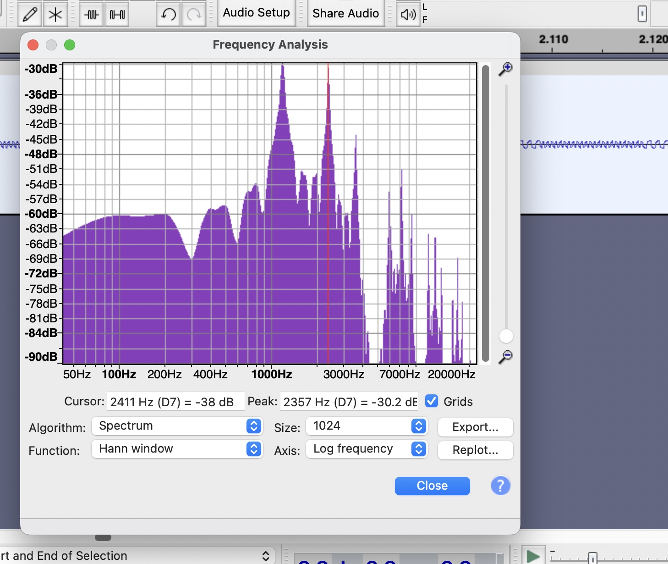The image size is (668, 564).
Task: Click the -60dB axis label
Action: 41,214
